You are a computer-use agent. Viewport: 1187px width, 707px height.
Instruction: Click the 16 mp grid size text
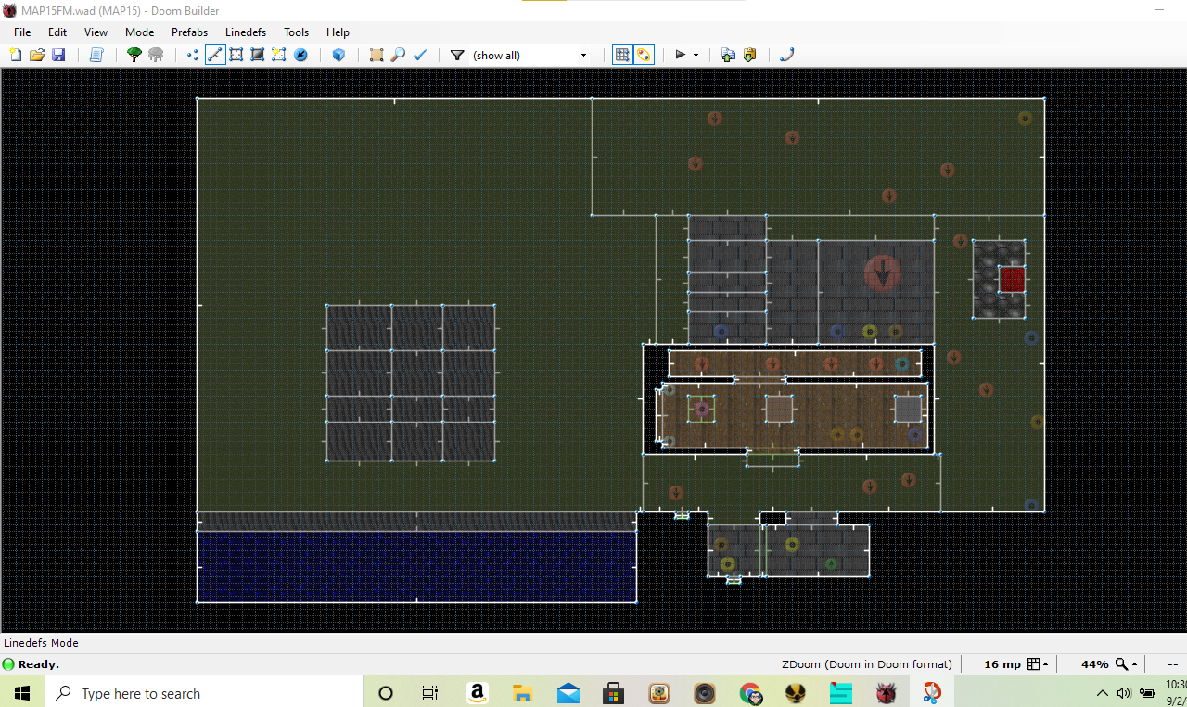pyautogui.click(x=1002, y=664)
